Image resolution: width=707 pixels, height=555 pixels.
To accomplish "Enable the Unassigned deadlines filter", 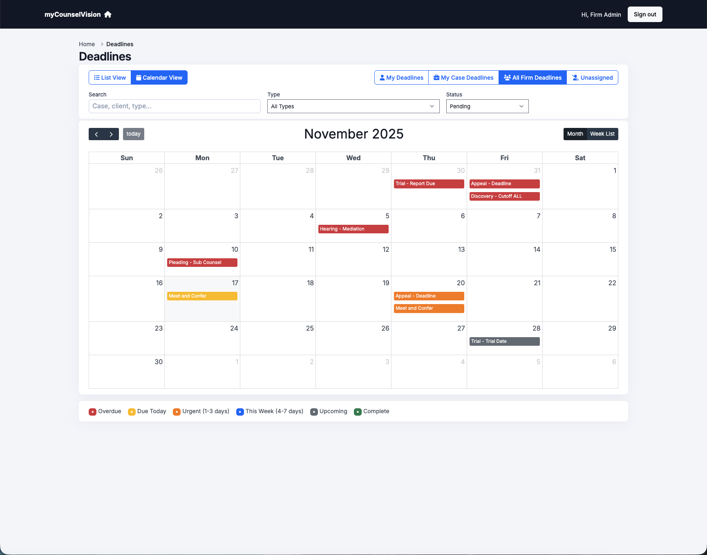I will point(592,77).
